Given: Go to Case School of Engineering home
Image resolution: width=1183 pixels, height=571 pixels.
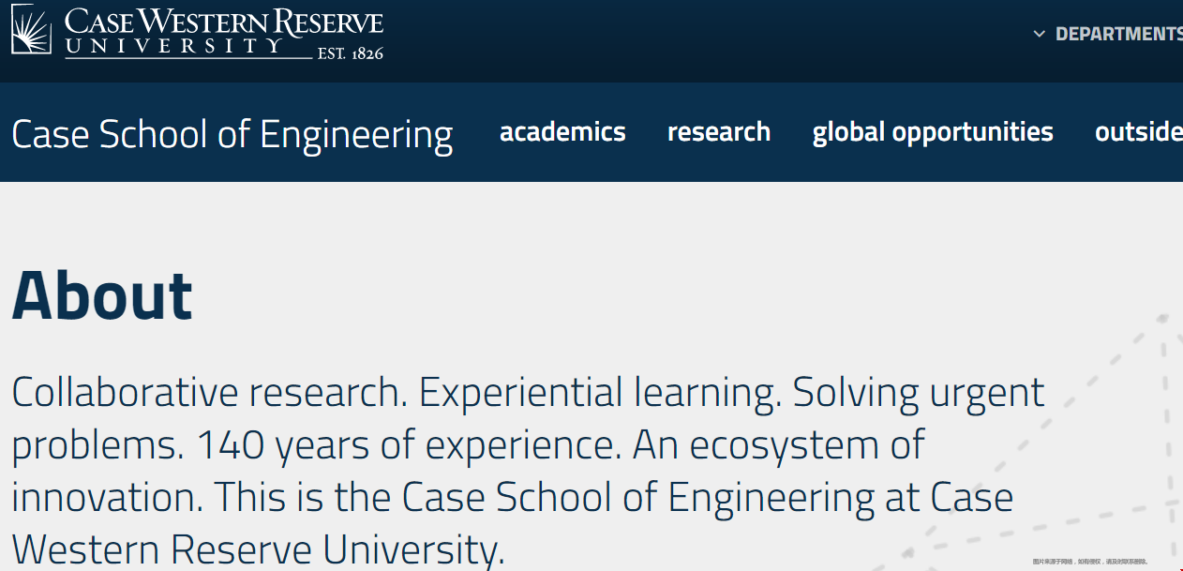Looking at the screenshot, I should [x=232, y=134].
